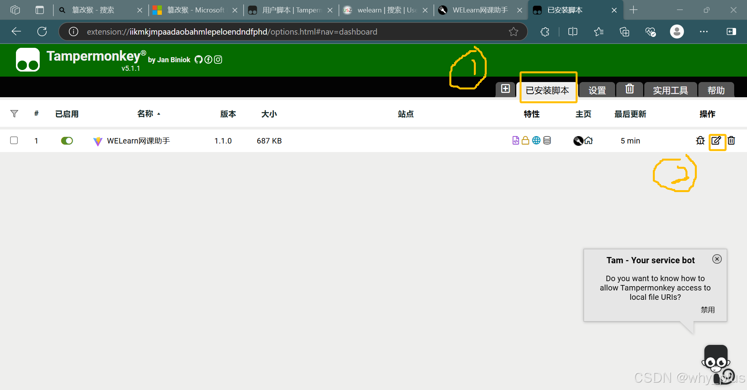Go back to previous page
This screenshot has height=390, width=747.
pos(16,31)
